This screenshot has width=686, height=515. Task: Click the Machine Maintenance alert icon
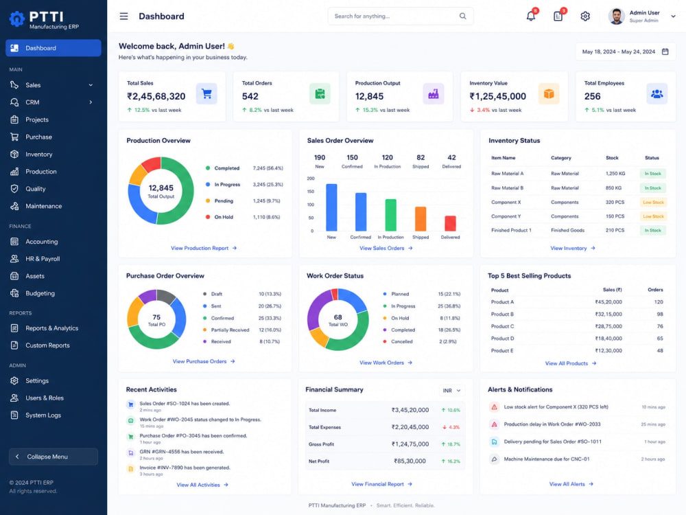(494, 459)
